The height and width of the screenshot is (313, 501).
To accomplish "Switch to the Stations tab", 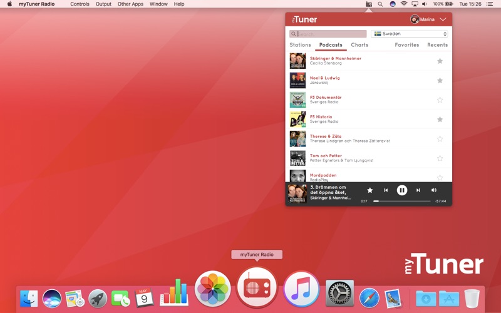I will pyautogui.click(x=300, y=45).
